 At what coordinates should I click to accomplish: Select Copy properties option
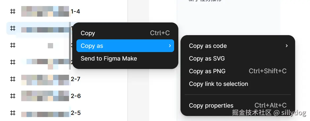211,105
